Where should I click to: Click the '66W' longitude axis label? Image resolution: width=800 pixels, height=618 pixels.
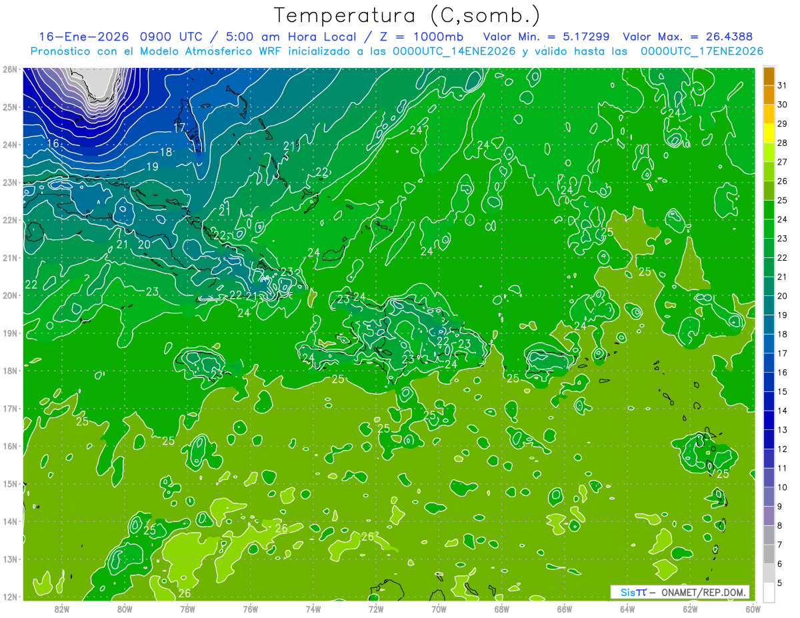(565, 609)
